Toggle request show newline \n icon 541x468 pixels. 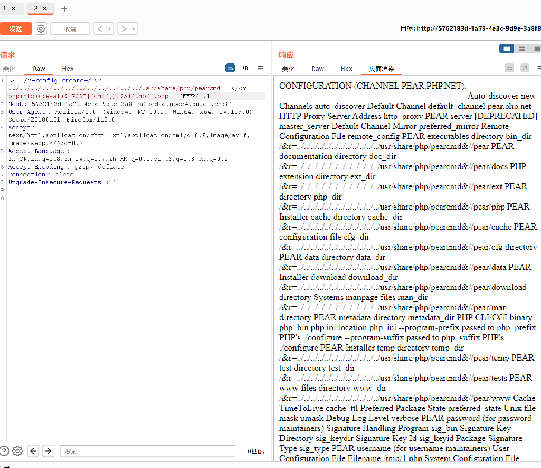point(245,68)
